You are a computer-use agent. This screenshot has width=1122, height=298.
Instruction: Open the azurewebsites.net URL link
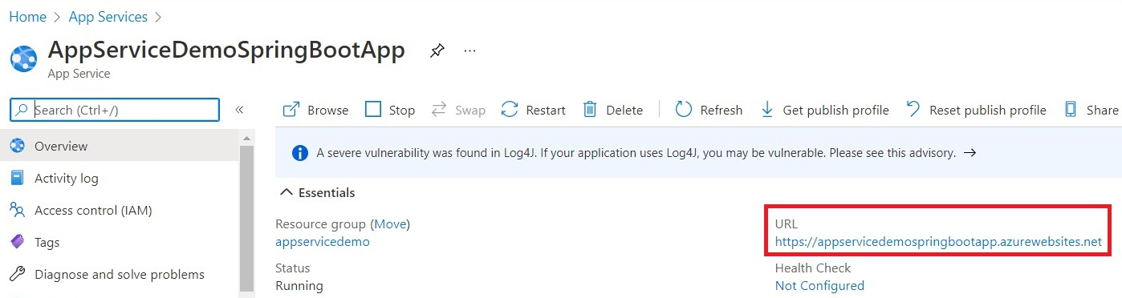coord(938,241)
